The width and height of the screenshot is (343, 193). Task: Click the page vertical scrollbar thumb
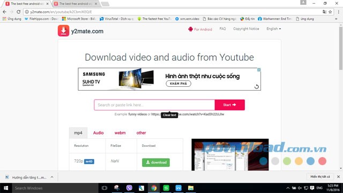(x=341, y=48)
